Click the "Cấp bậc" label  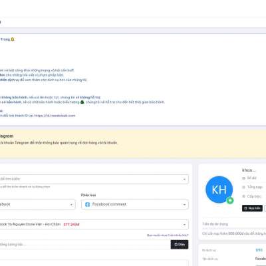coord(254,196)
